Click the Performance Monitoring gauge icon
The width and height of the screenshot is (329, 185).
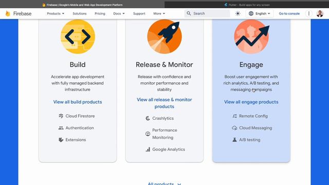(x=148, y=134)
